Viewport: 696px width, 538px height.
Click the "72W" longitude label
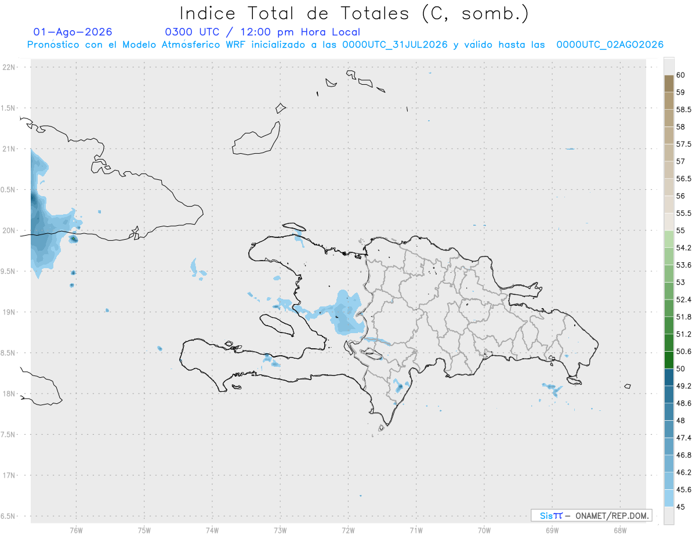(348, 530)
